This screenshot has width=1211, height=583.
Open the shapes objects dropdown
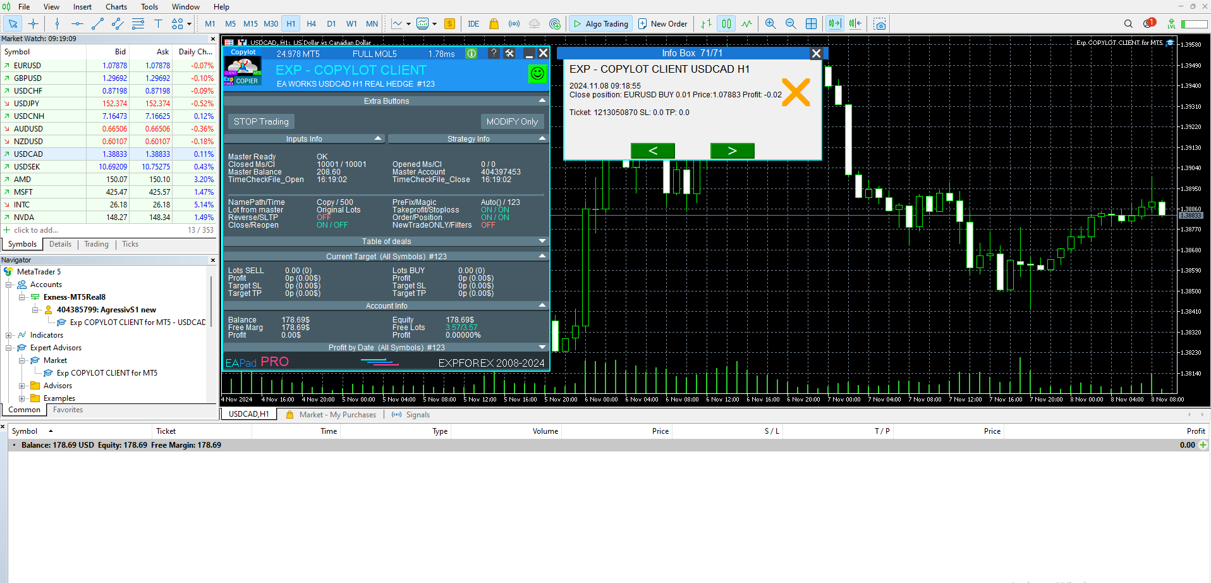click(x=181, y=24)
